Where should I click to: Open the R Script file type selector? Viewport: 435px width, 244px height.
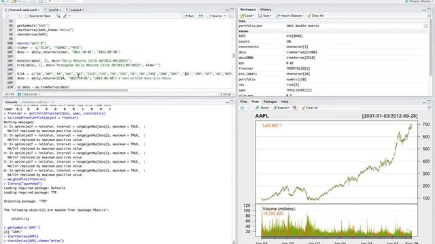click(226, 94)
